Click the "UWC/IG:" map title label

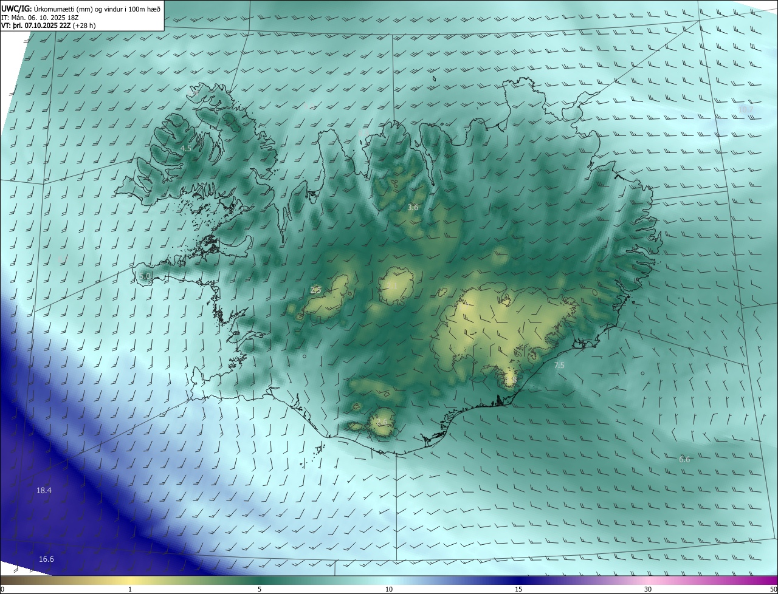(16, 9)
